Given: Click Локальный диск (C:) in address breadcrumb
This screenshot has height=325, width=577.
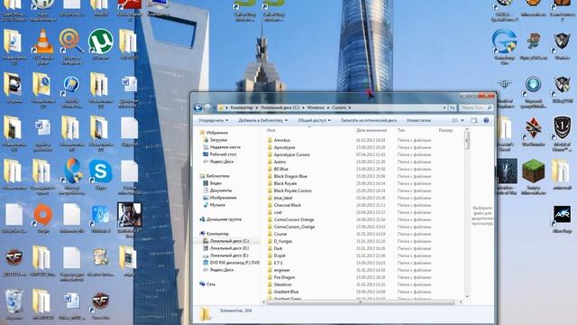Looking at the screenshot, I should (x=279, y=107).
